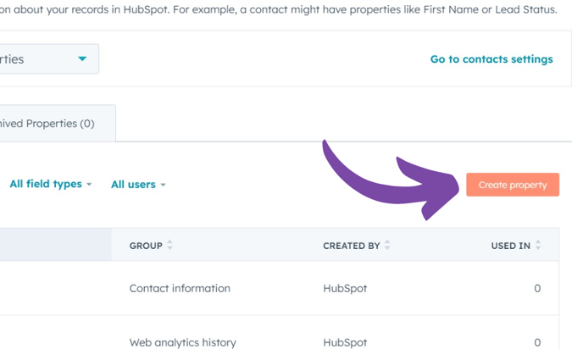Open the All field types filter dropdown

[x=50, y=184]
